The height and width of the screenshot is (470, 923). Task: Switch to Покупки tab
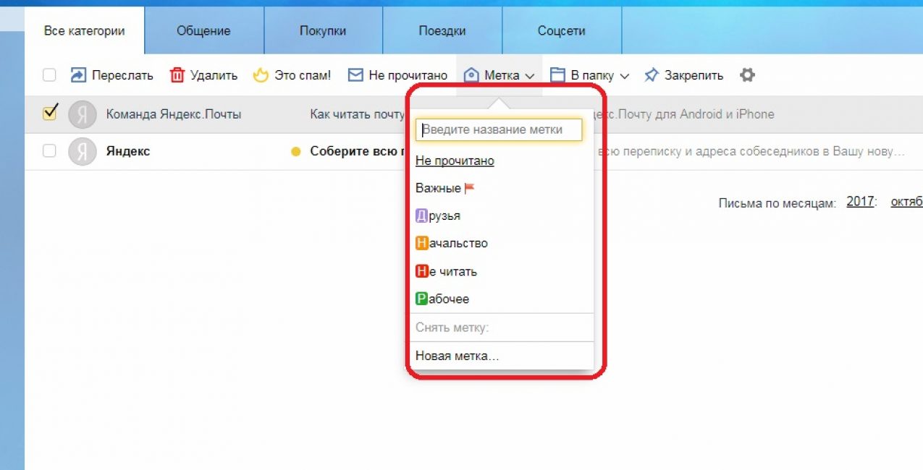[323, 31]
